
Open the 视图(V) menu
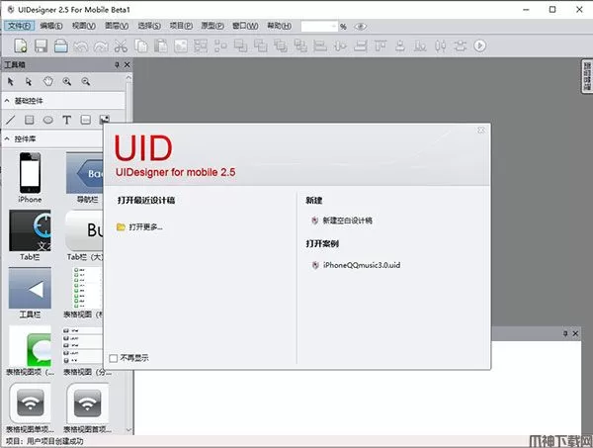pos(84,26)
